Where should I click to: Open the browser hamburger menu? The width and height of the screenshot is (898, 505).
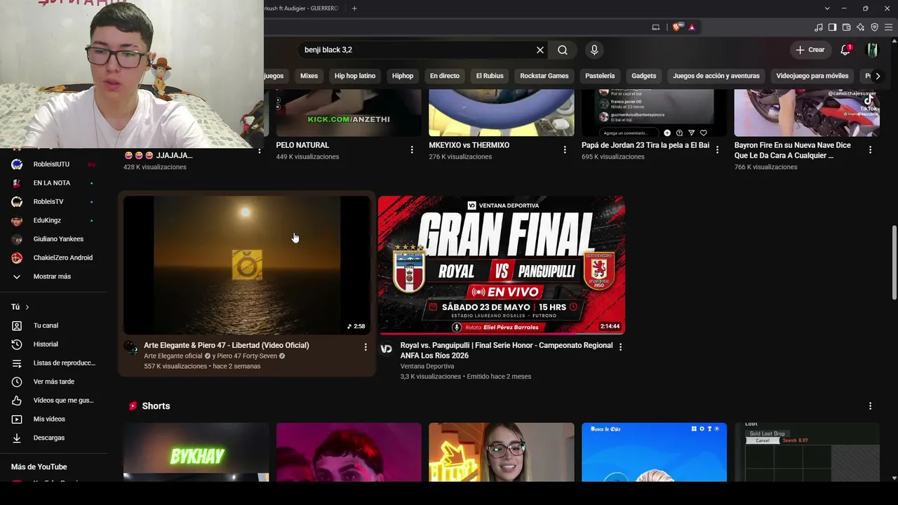[x=889, y=27]
